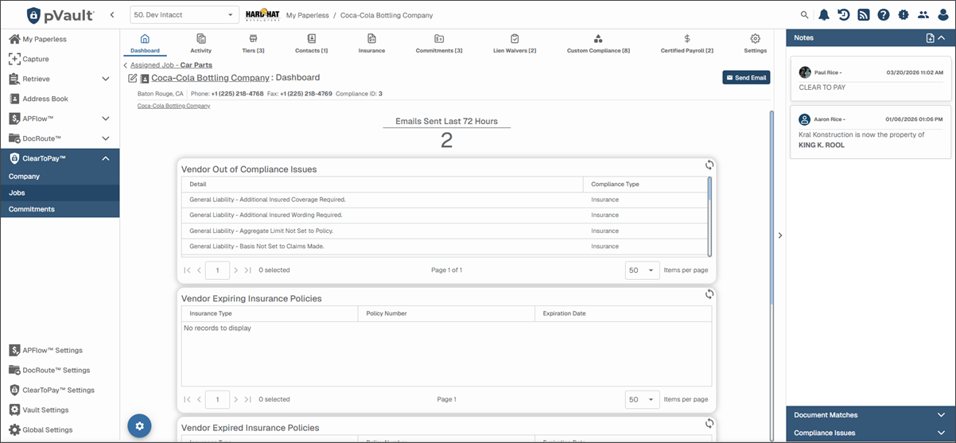956x443 pixels.
Task: Click the vendor contact card icon
Action: point(145,78)
